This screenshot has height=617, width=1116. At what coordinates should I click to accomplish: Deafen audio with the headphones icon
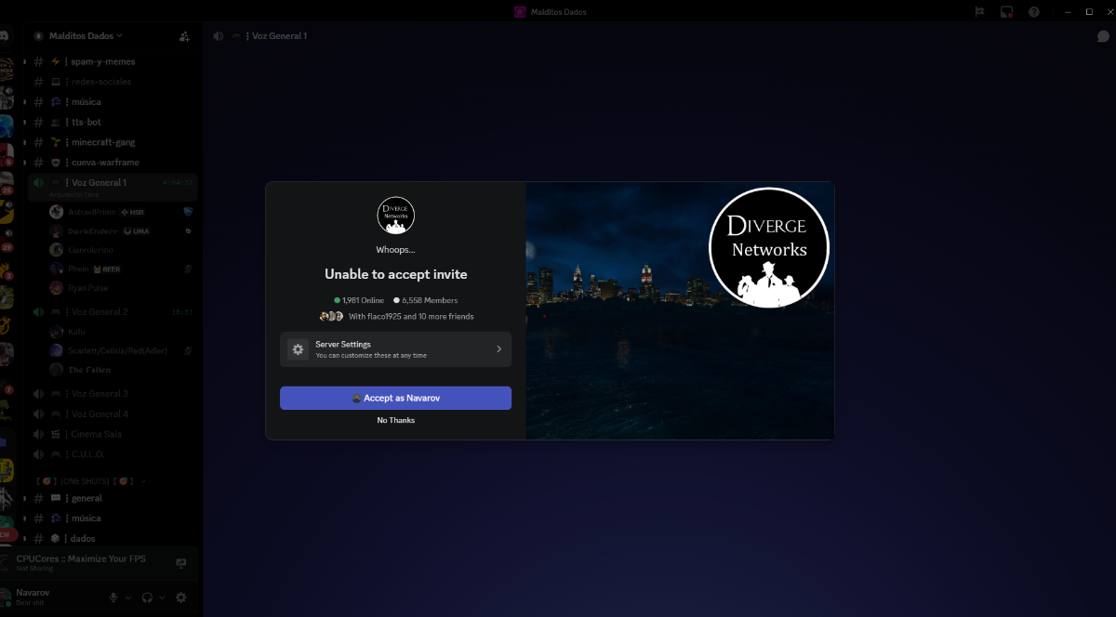coord(147,597)
